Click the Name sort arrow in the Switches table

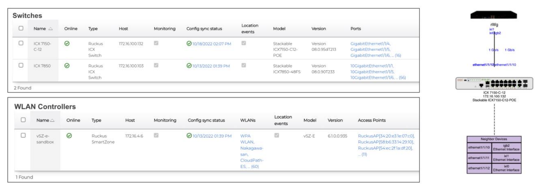50,29
